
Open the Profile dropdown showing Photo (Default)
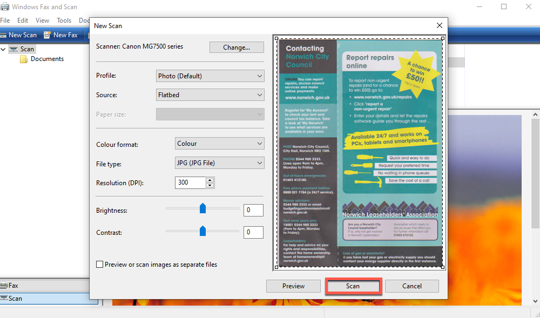(x=210, y=76)
